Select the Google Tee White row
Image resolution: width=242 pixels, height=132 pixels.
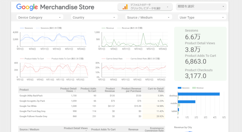tap(92, 106)
